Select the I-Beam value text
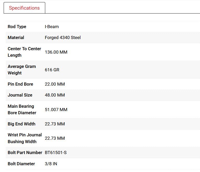The height and width of the screenshot is (172, 200). 52,27
